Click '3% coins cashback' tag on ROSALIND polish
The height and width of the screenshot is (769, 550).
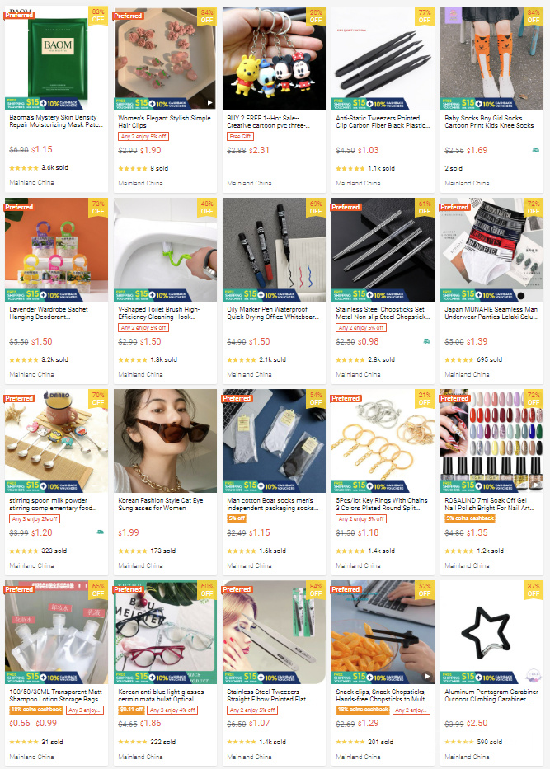click(x=470, y=518)
